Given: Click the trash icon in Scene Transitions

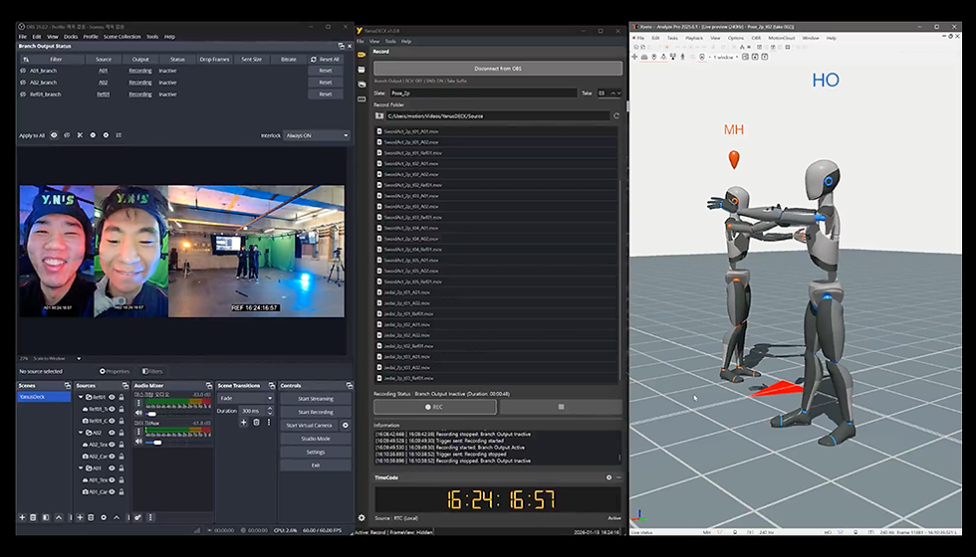Looking at the screenshot, I should [x=256, y=423].
